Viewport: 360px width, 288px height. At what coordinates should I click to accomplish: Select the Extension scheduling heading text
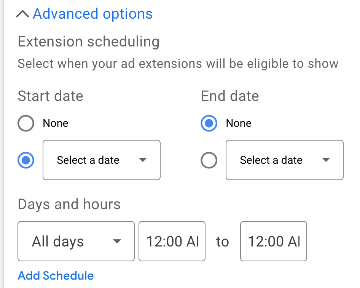pyautogui.click(x=88, y=42)
